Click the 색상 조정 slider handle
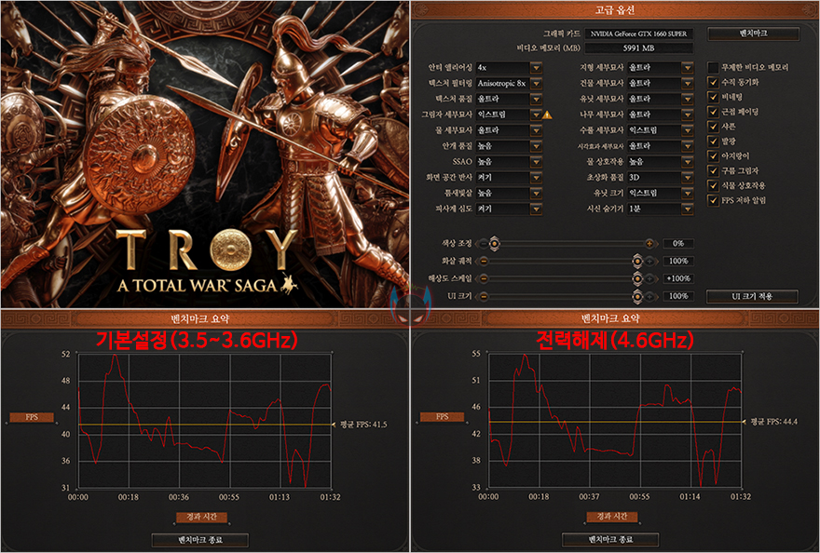 (494, 244)
